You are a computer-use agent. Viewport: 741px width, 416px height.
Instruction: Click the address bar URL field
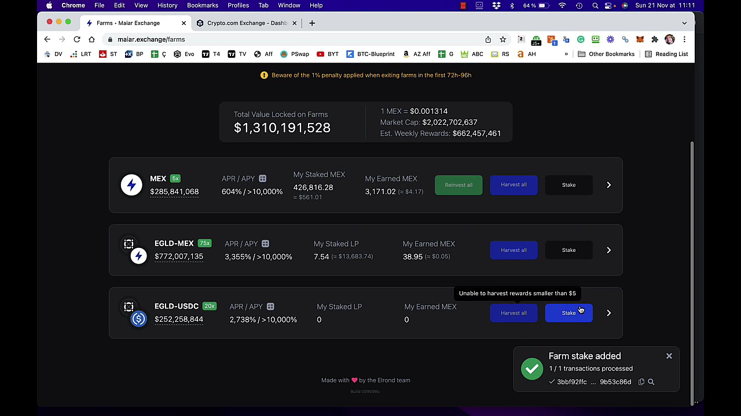[292, 39]
